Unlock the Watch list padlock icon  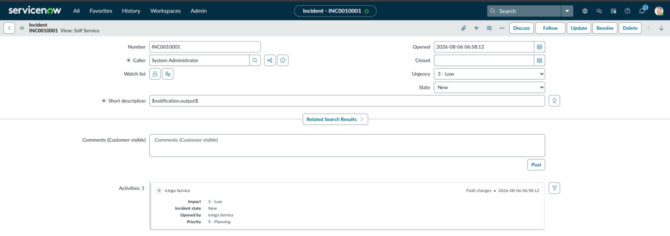pos(154,74)
